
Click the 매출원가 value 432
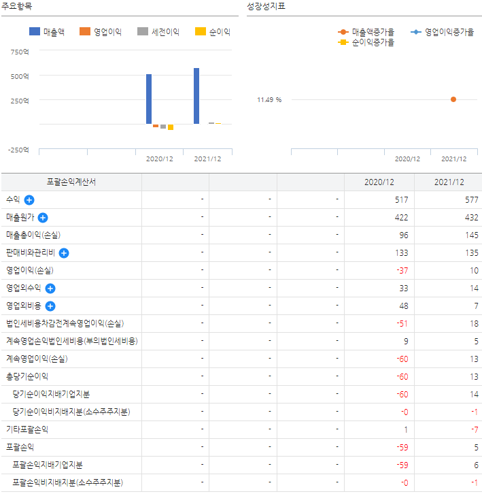pos(472,217)
